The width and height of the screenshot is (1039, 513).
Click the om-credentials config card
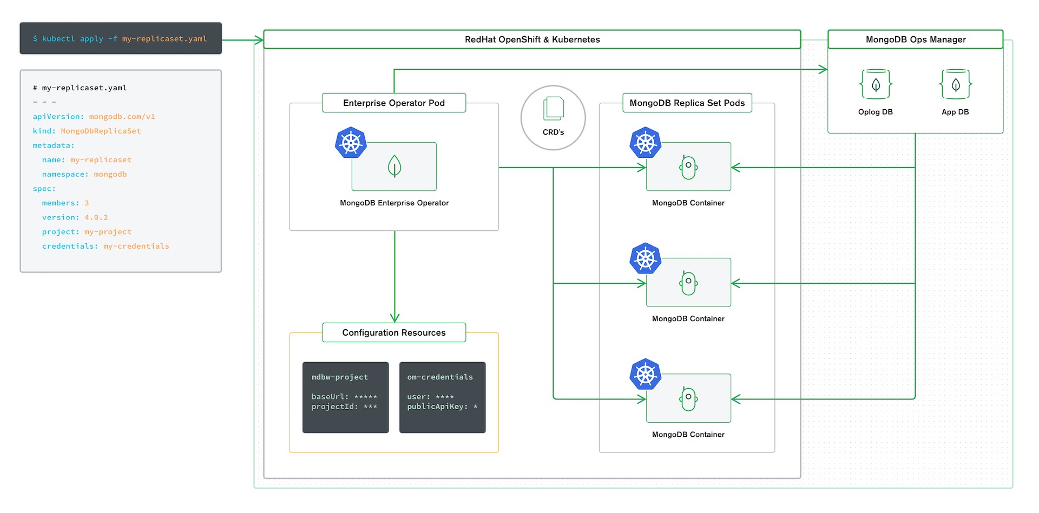point(442,397)
